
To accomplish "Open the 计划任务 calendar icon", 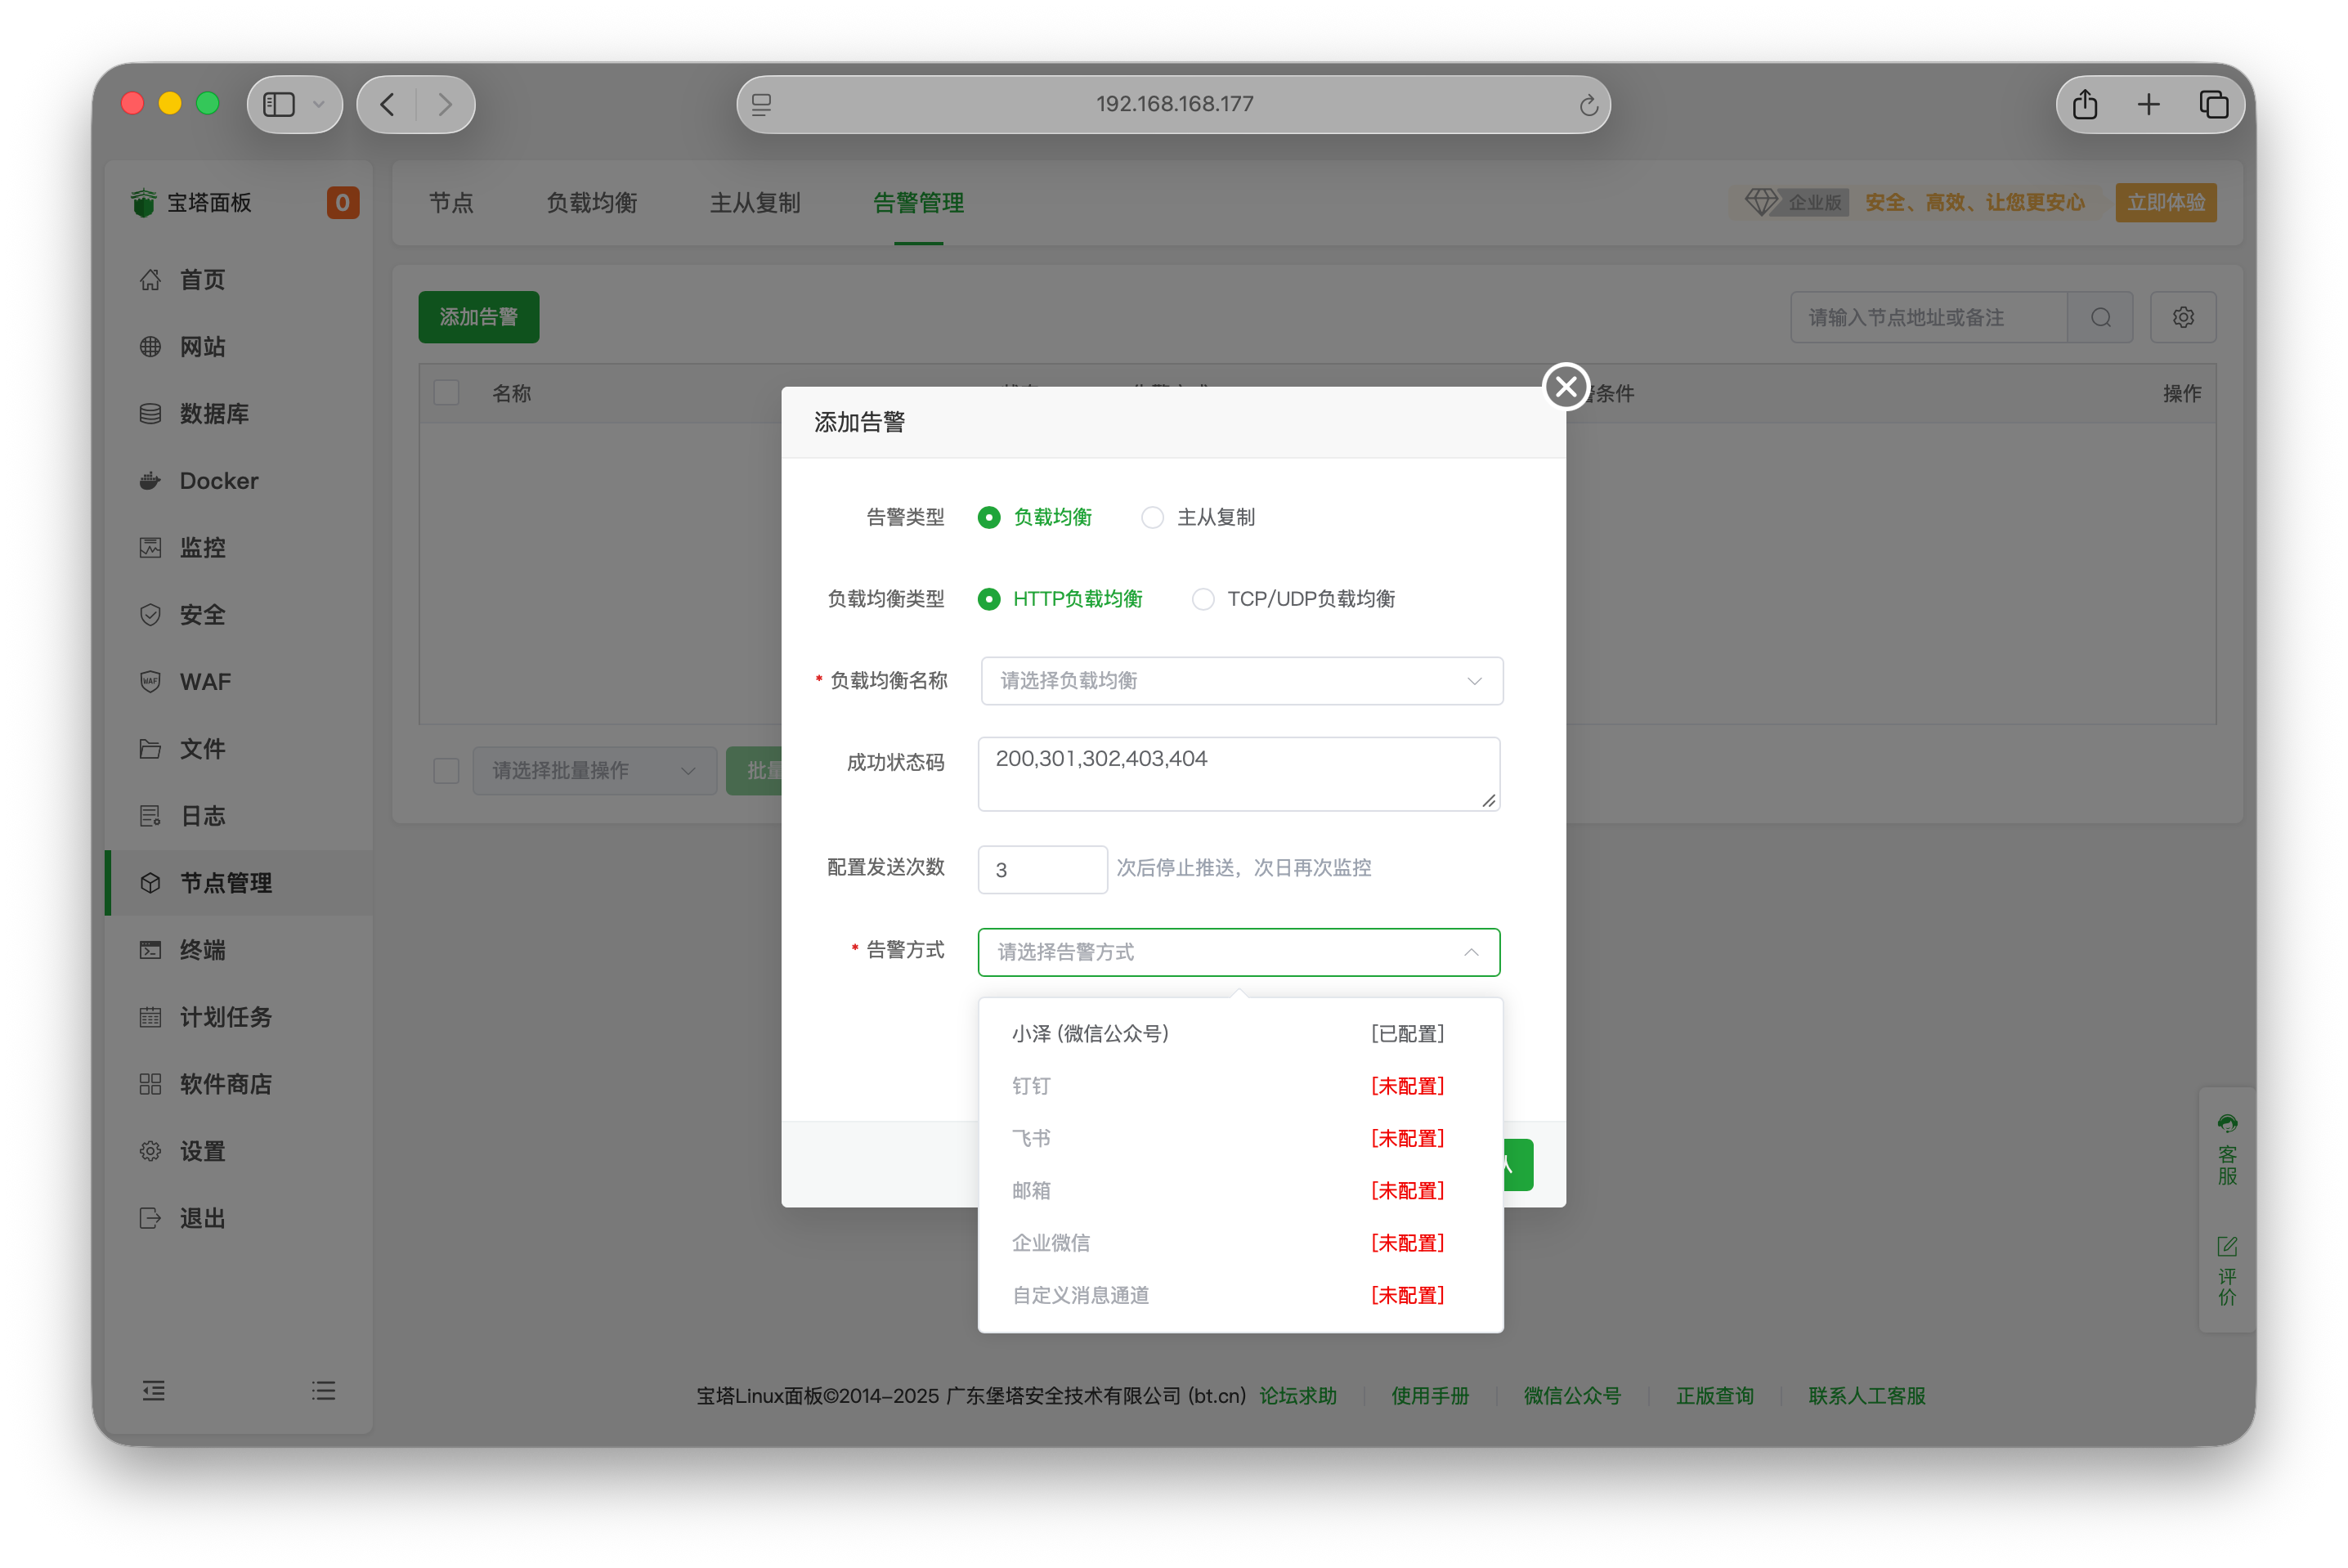I will (150, 1017).
